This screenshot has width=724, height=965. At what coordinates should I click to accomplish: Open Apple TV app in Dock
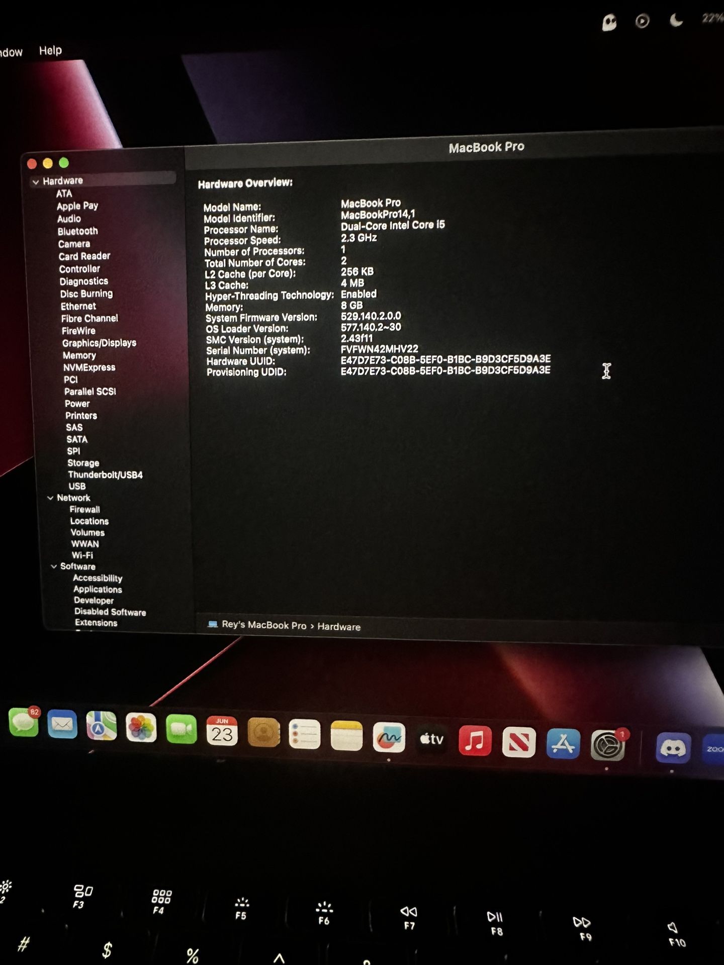432,739
